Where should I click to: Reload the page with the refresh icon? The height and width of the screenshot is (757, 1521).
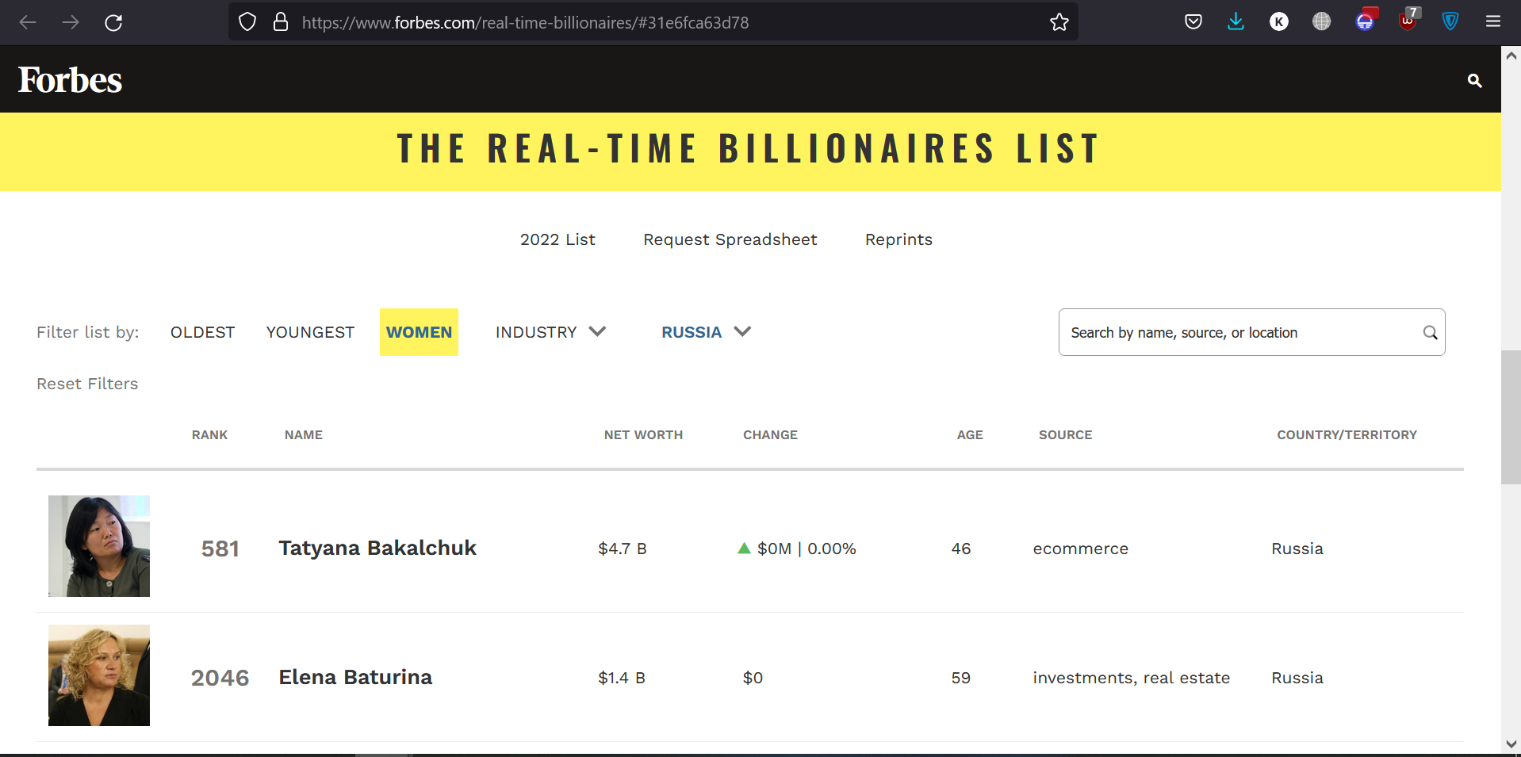tap(113, 22)
